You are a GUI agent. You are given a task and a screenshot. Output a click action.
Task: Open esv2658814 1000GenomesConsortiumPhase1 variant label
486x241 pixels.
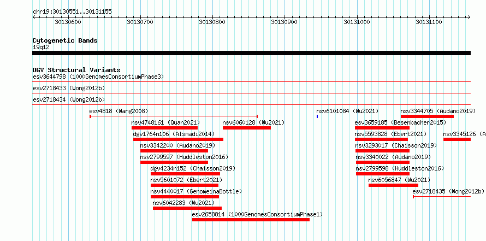click(x=257, y=214)
